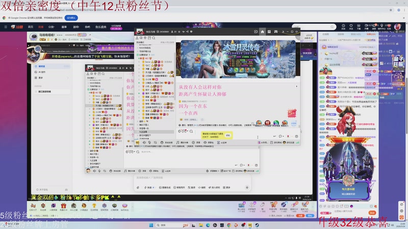This screenshot has height=229, width=408.
Task: Open the video tab in the YY title bar
Action: coord(256,32)
